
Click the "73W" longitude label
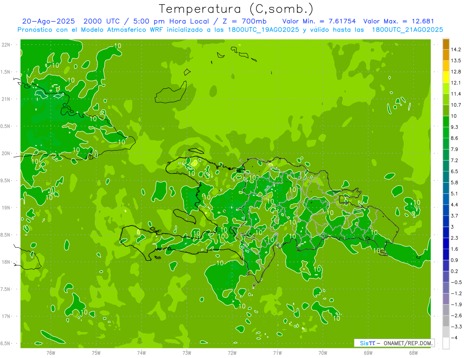(x=187, y=353)
